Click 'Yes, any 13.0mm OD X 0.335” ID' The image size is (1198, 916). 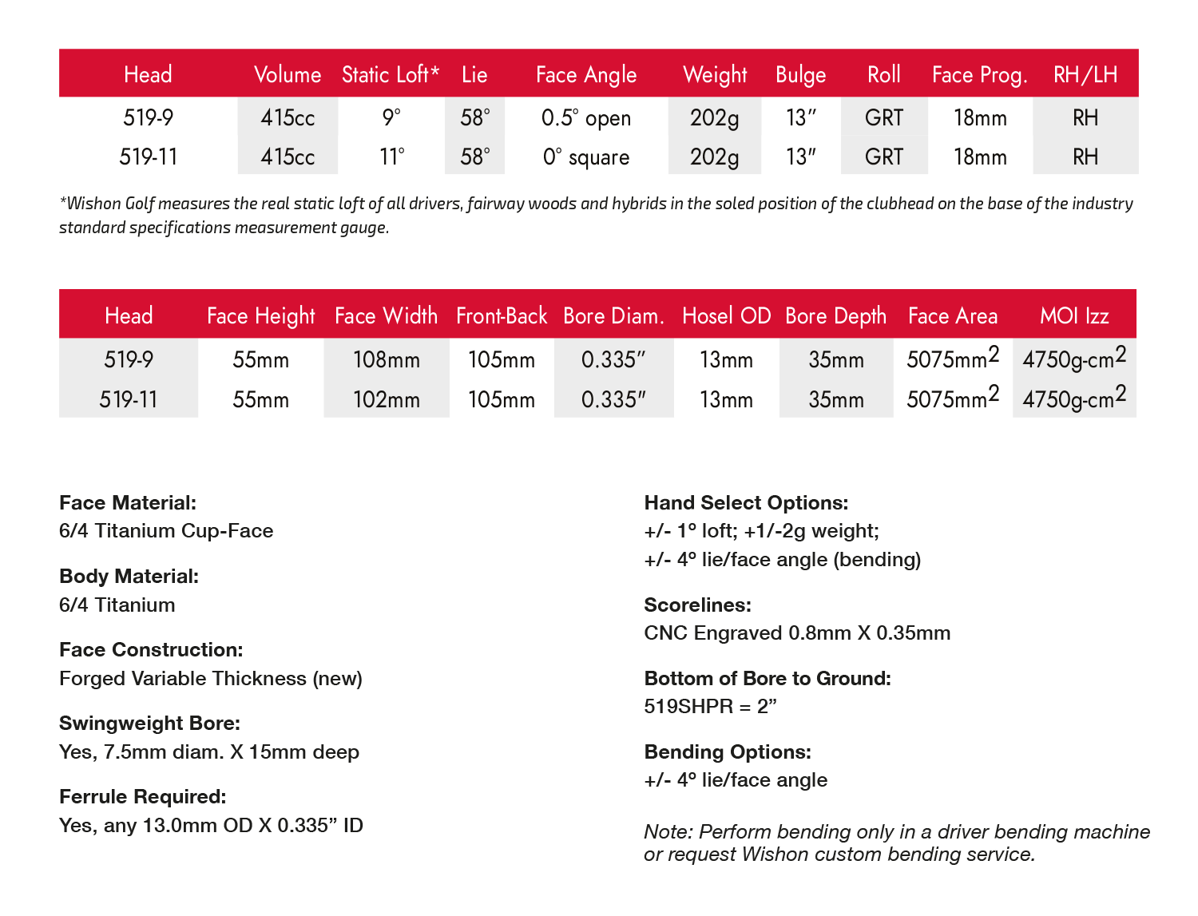pos(211,825)
